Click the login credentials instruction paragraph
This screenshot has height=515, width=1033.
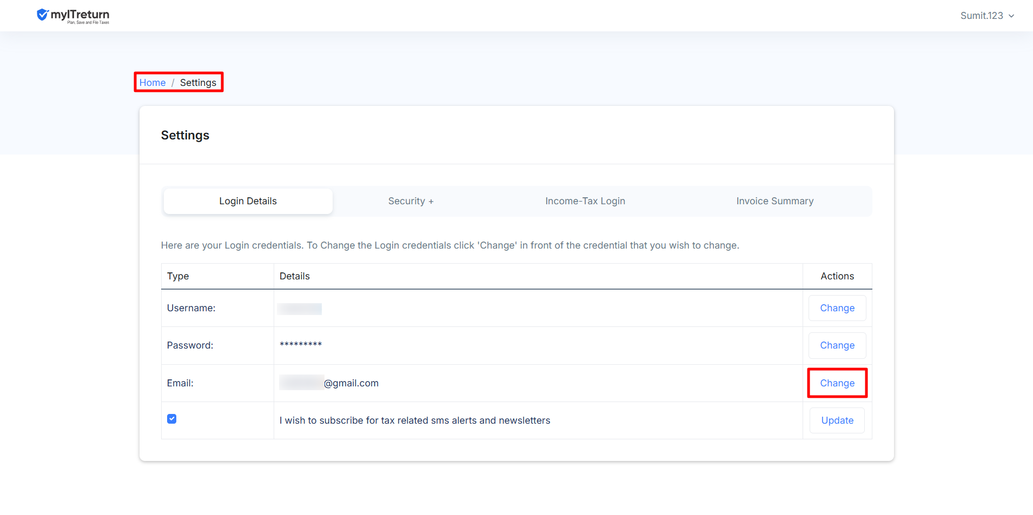pos(450,245)
